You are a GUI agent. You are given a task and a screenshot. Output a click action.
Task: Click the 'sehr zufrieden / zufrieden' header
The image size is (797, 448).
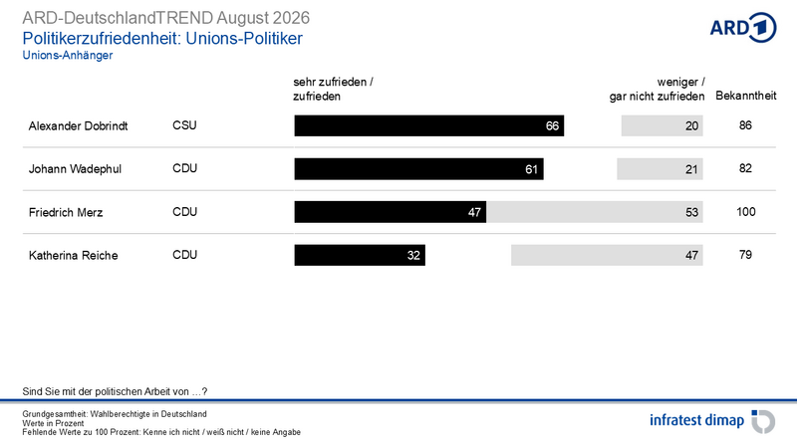coord(333,90)
